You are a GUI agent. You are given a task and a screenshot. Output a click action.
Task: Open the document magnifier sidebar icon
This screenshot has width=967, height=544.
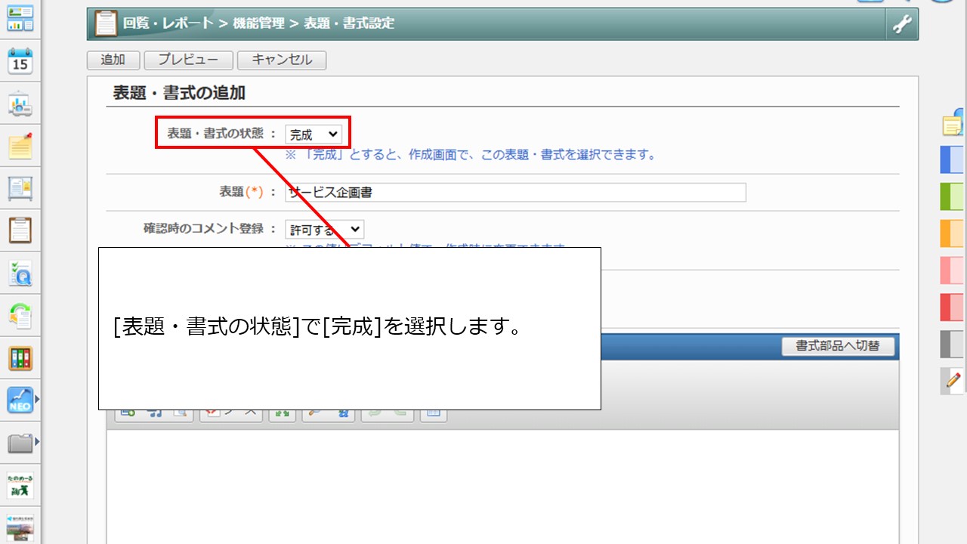[x=20, y=273]
